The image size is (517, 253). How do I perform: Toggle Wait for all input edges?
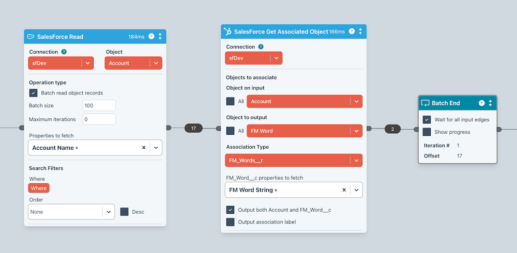tap(427, 120)
